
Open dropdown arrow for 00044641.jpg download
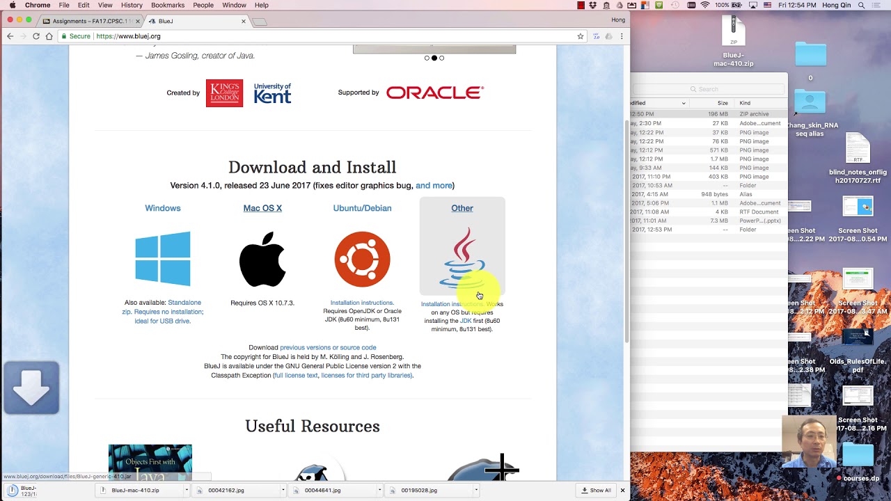pyautogui.click(x=379, y=491)
